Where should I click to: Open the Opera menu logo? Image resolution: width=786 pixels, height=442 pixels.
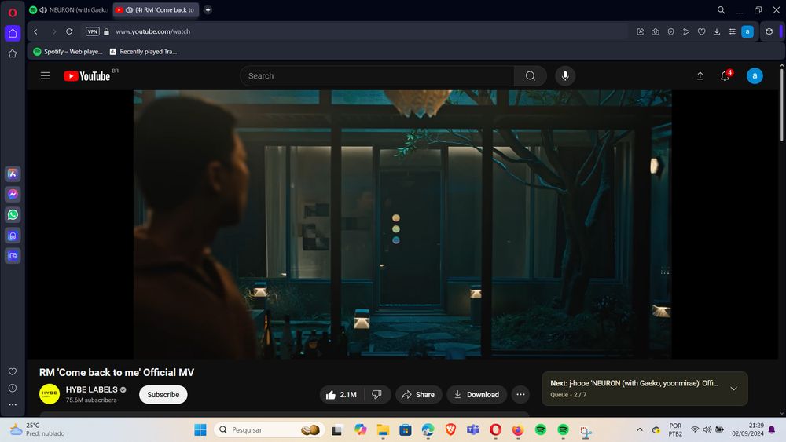click(x=13, y=13)
